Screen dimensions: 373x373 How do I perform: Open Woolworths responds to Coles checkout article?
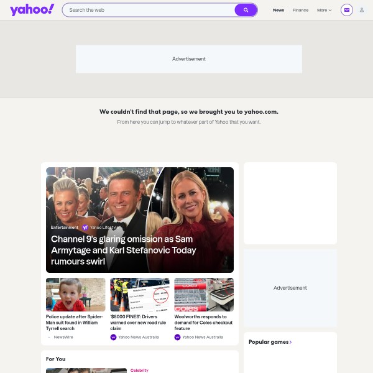coord(203,323)
